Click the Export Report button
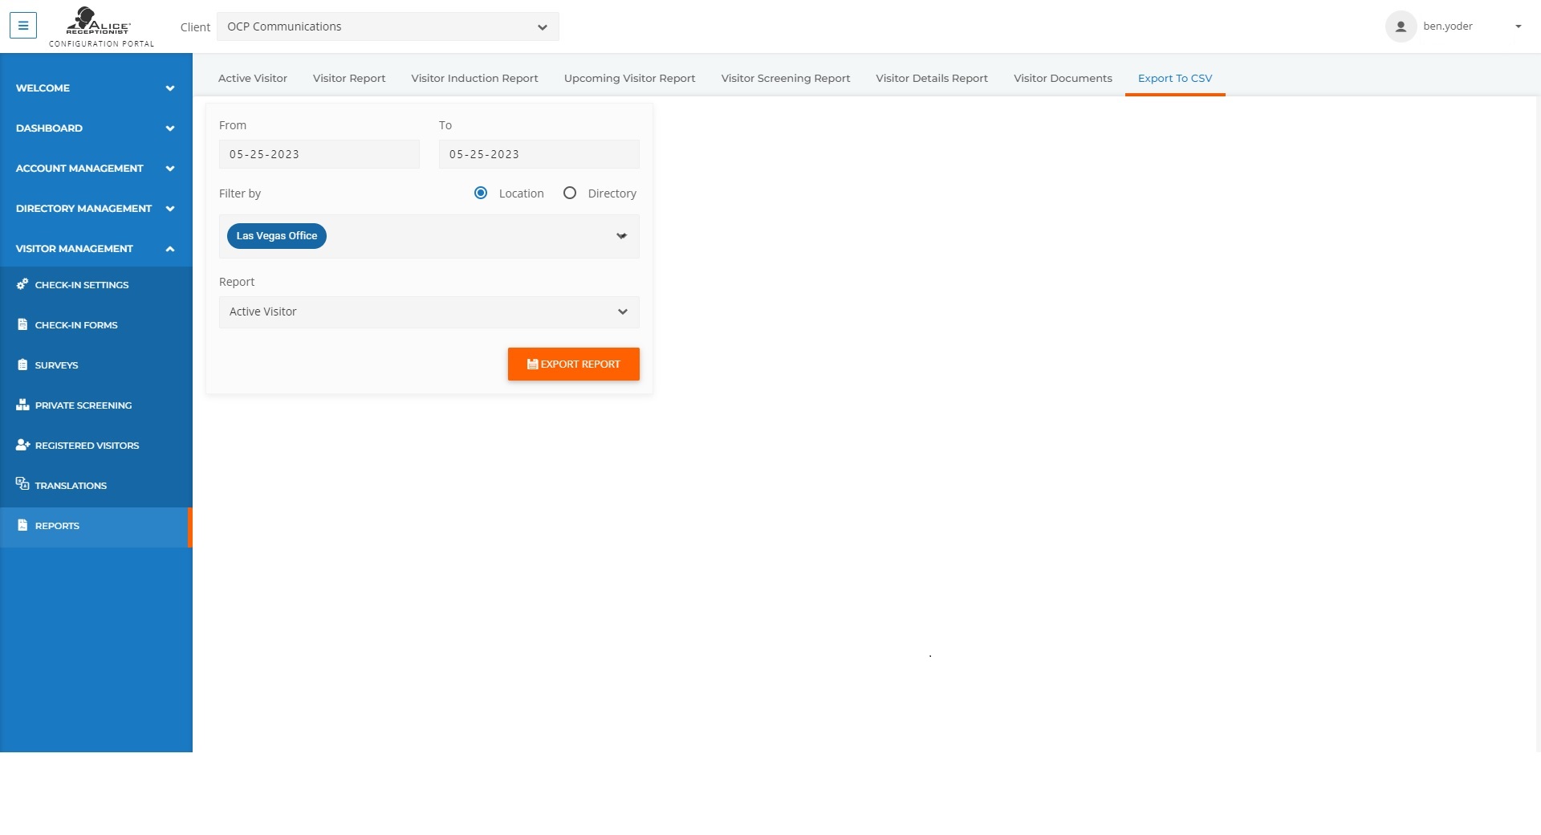 (574, 365)
